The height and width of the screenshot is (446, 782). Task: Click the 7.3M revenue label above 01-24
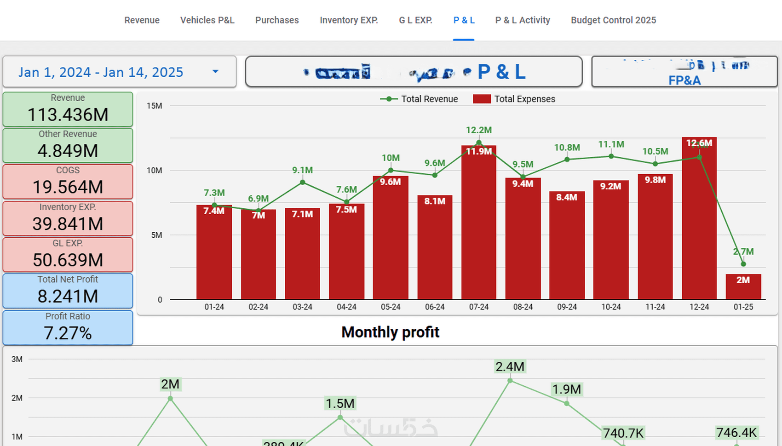click(214, 193)
